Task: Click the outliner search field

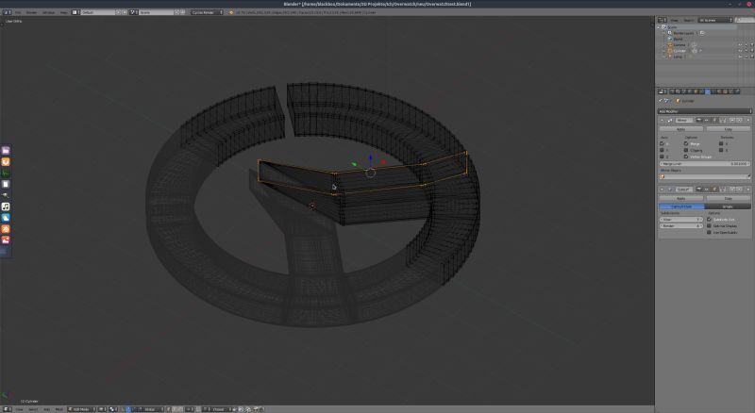Action: click(x=745, y=20)
